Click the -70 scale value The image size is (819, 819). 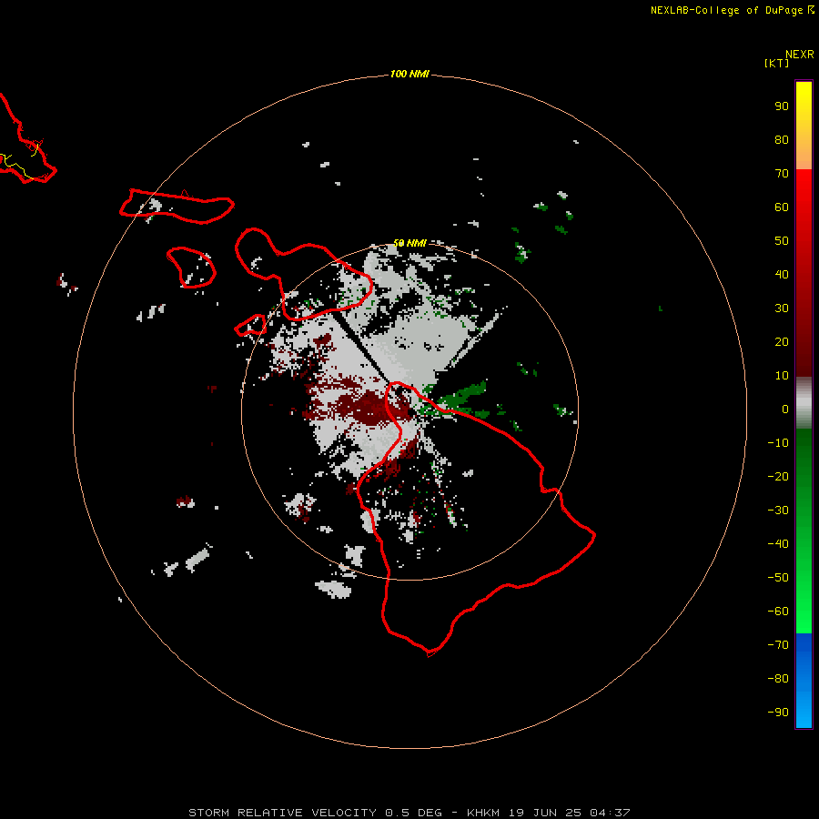(x=778, y=645)
